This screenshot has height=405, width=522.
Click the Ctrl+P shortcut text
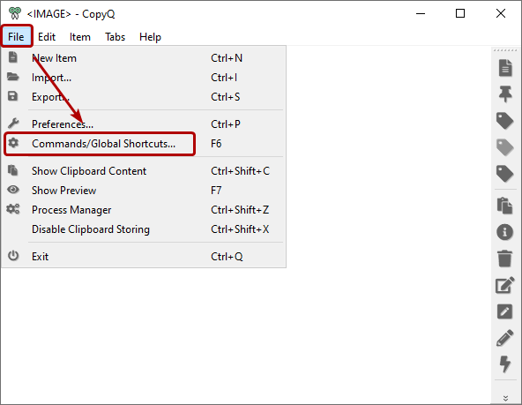coord(226,124)
